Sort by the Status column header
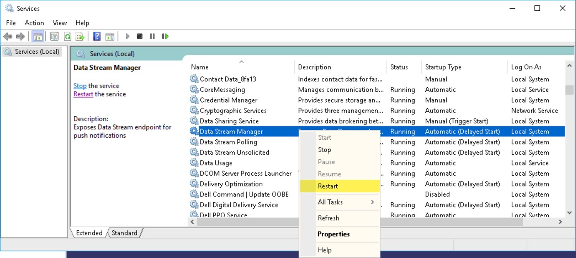This screenshot has width=576, height=258. (404, 67)
